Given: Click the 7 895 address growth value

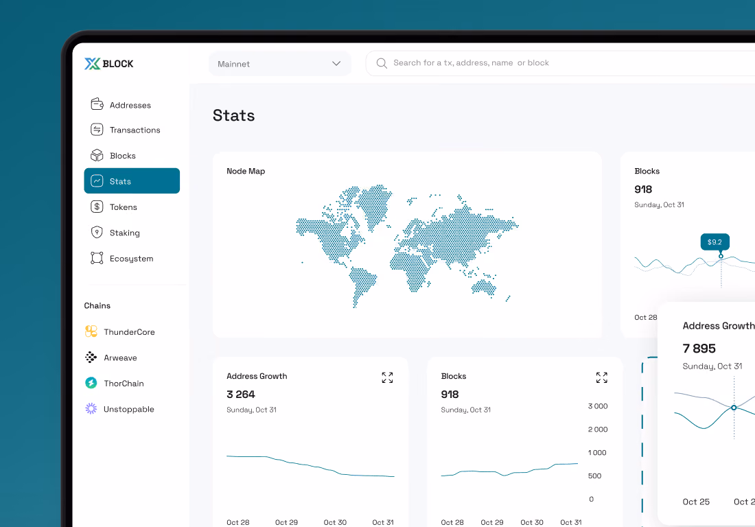Looking at the screenshot, I should tap(699, 348).
